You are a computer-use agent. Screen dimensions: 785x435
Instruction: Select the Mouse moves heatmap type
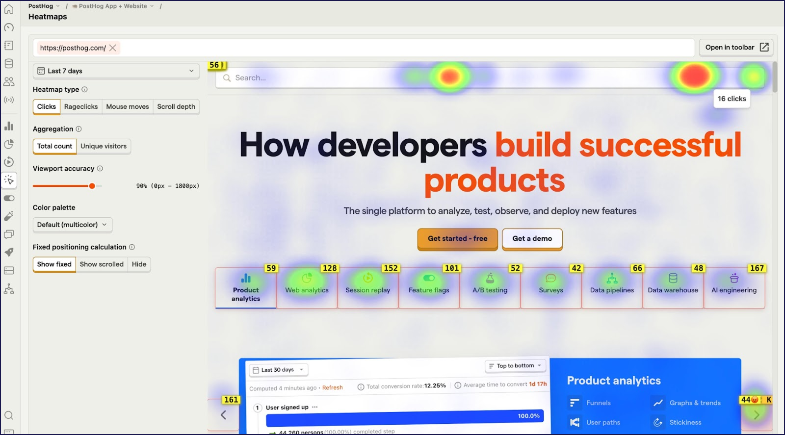(x=128, y=106)
